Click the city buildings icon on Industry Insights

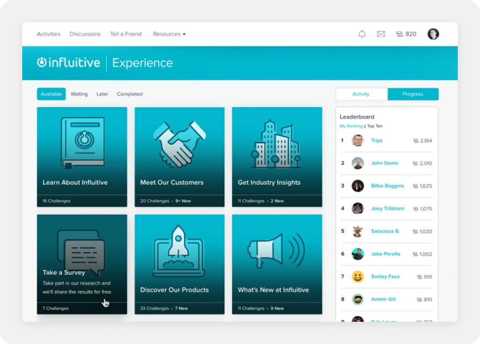(x=276, y=144)
